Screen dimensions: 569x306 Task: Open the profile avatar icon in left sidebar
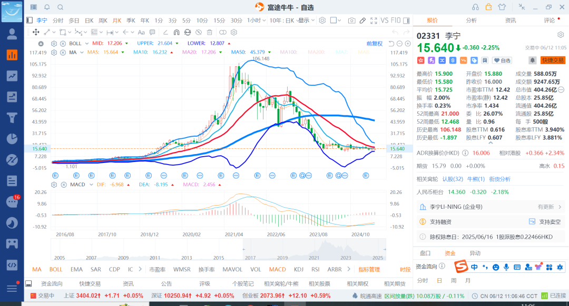point(12,34)
